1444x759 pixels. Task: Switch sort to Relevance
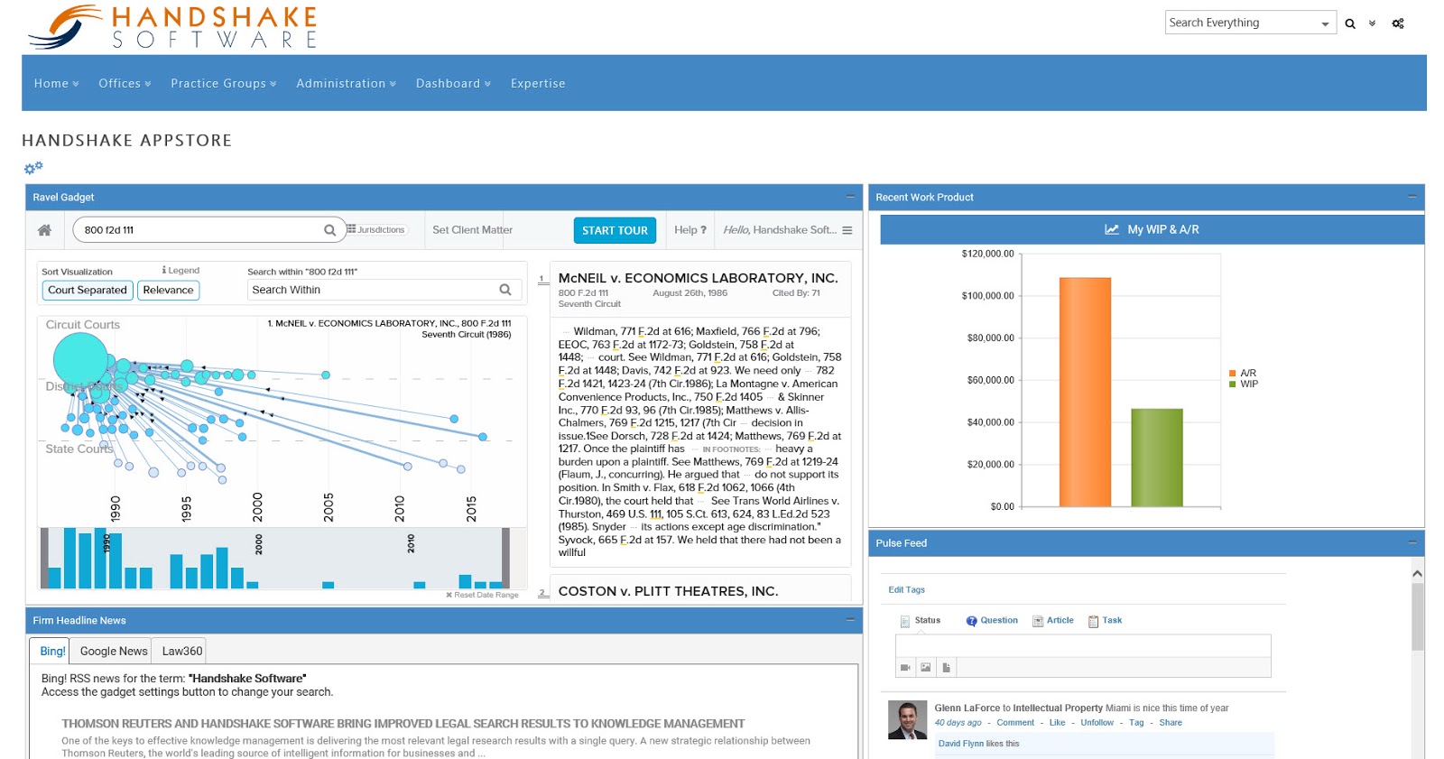point(168,290)
